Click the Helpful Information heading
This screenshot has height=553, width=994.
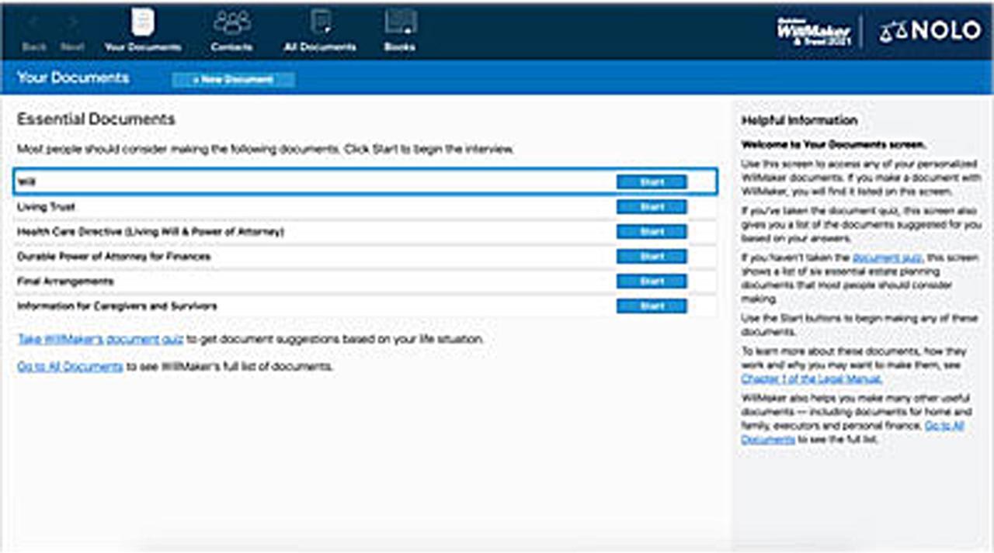click(x=799, y=121)
